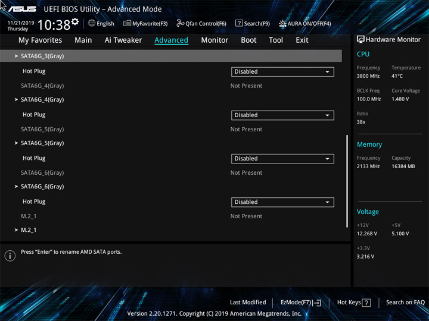Click the 10:38 clock display
This screenshot has width=429, height=321.
(54, 25)
